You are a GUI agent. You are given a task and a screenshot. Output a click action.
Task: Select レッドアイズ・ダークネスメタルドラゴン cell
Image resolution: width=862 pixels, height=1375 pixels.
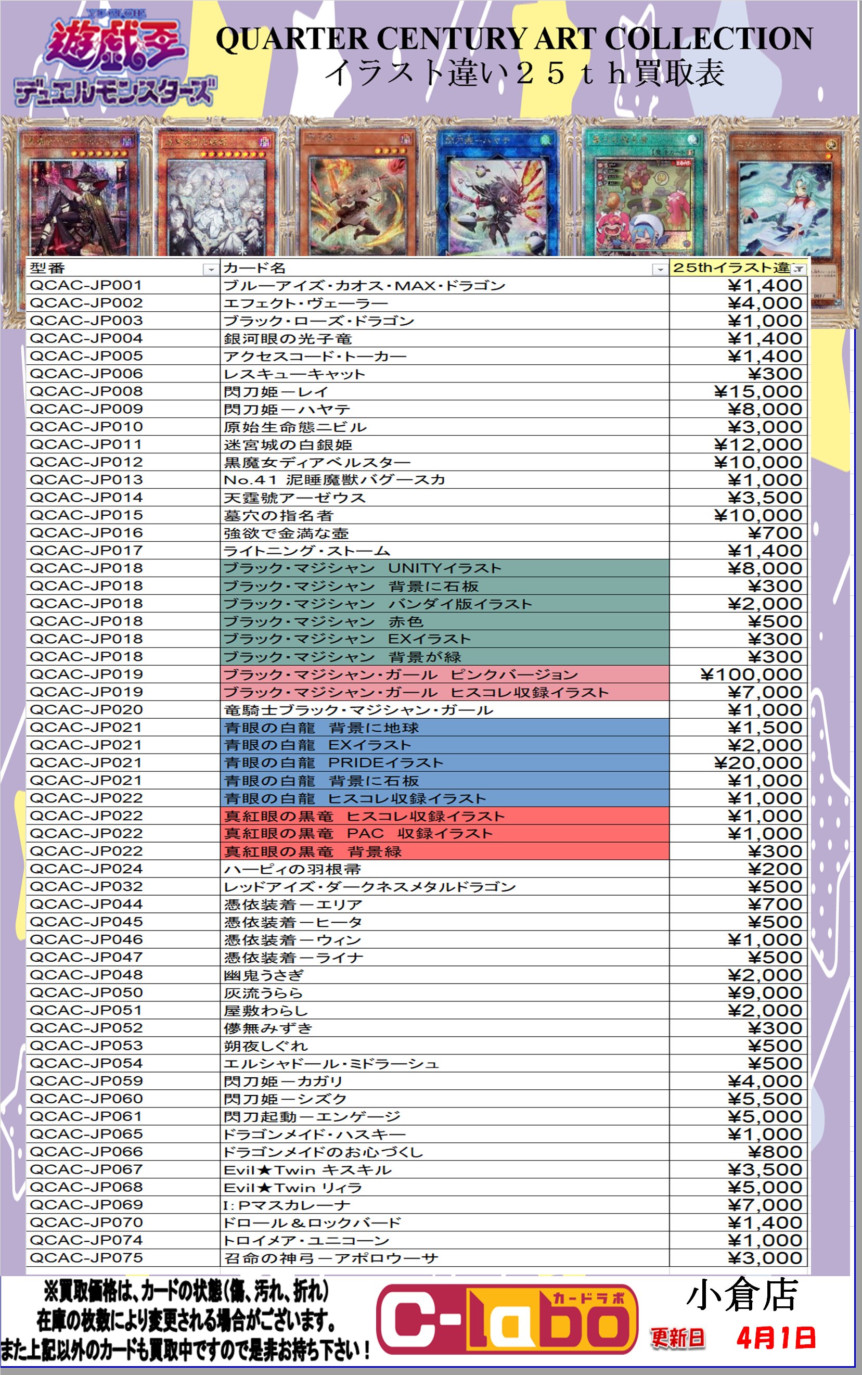[445, 887]
